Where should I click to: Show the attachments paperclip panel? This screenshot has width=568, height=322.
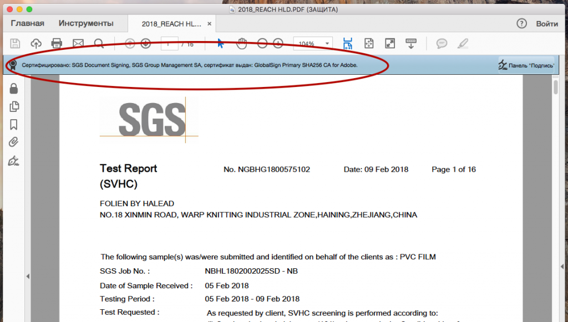click(14, 142)
